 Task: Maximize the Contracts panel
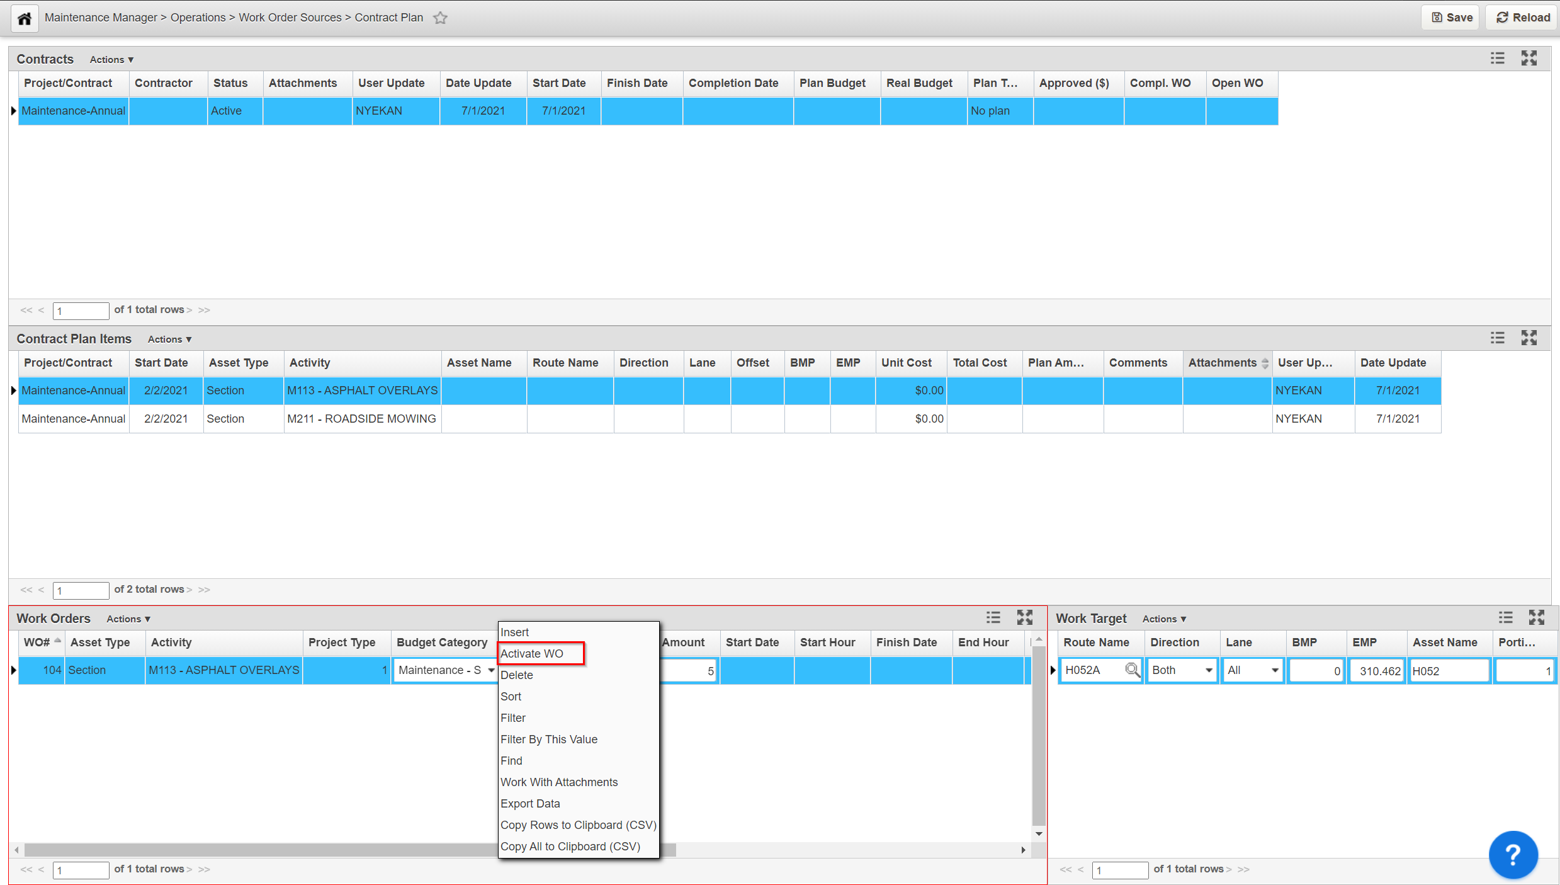point(1529,59)
